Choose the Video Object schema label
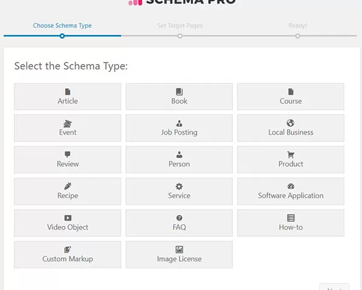The height and width of the screenshot is (290, 362). (68, 227)
